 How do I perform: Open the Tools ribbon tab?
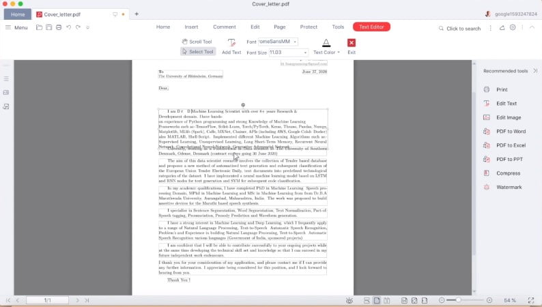[x=338, y=27]
